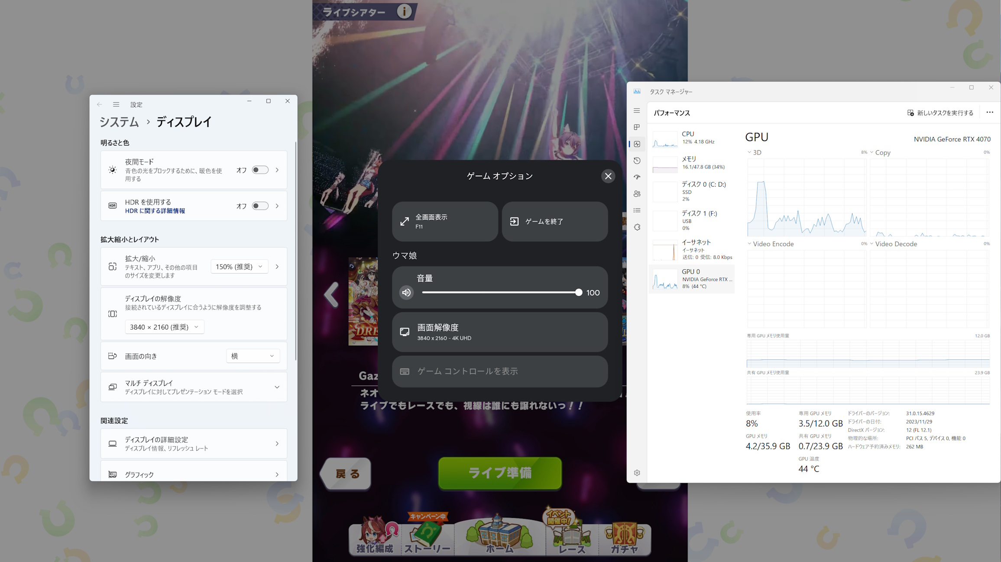
Task: Select イーサネット performance entry
Action: click(x=692, y=249)
